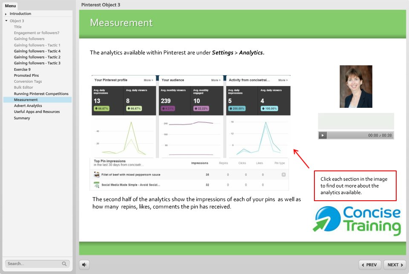The width and height of the screenshot is (409, 274).
Task: Open Useful Apps and Resources slide
Action: [37, 112]
